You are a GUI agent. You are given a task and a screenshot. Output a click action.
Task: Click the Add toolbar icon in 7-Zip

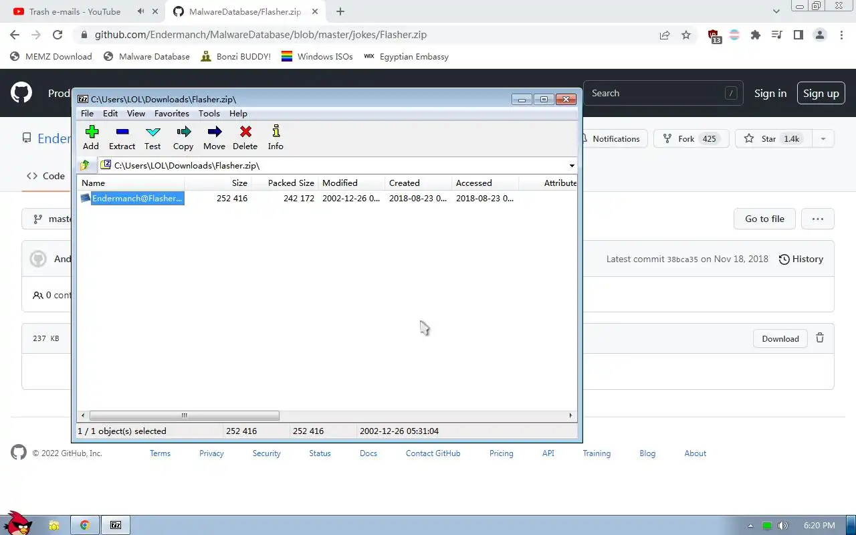point(91,137)
